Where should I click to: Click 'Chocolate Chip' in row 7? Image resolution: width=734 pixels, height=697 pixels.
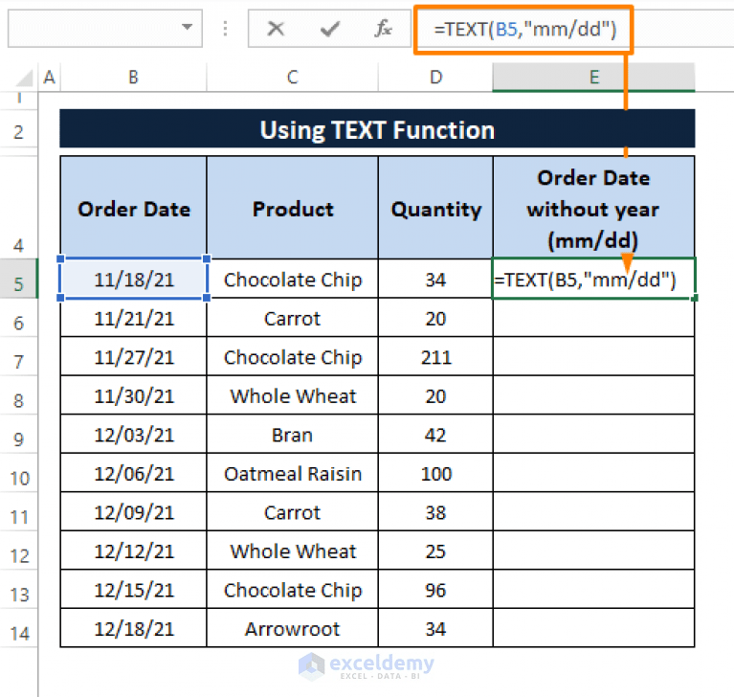pos(292,356)
